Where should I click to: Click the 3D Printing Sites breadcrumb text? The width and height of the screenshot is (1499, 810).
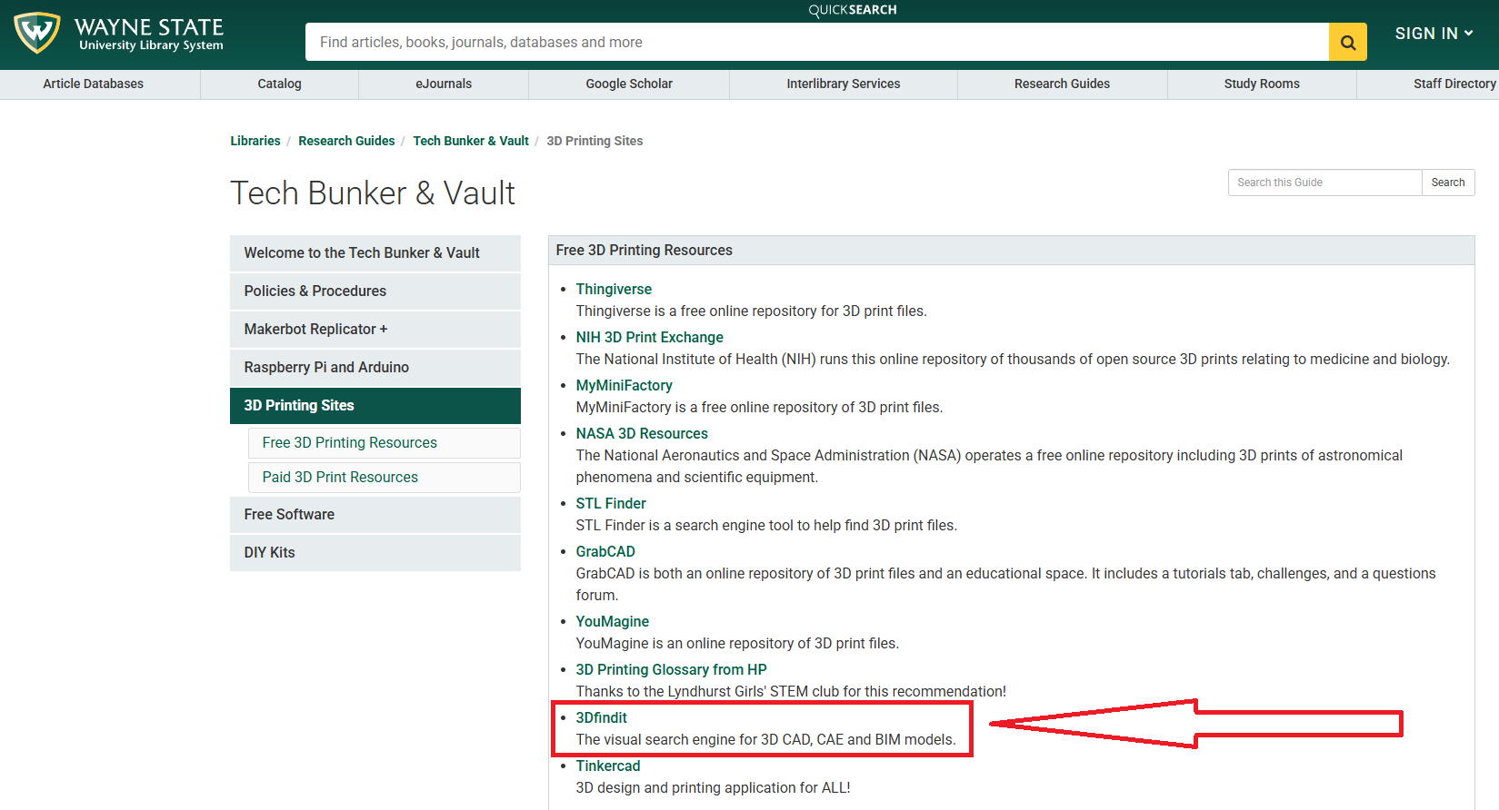coord(595,141)
